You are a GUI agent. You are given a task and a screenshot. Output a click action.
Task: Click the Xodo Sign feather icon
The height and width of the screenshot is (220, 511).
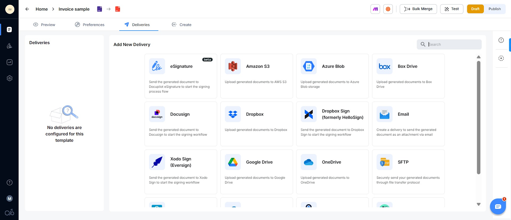tap(157, 162)
